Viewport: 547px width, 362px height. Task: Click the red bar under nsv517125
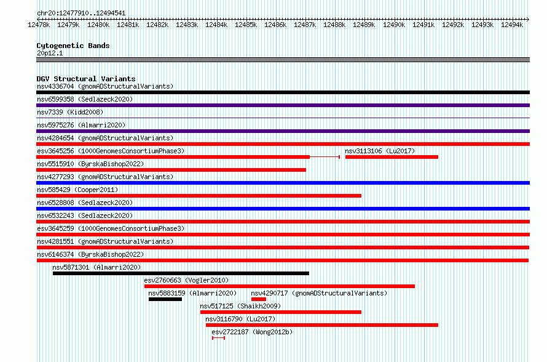281,312
